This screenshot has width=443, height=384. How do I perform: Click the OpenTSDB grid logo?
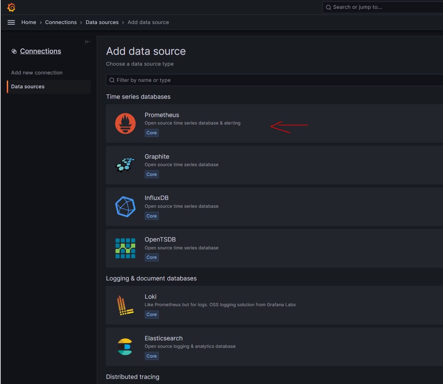[125, 248]
